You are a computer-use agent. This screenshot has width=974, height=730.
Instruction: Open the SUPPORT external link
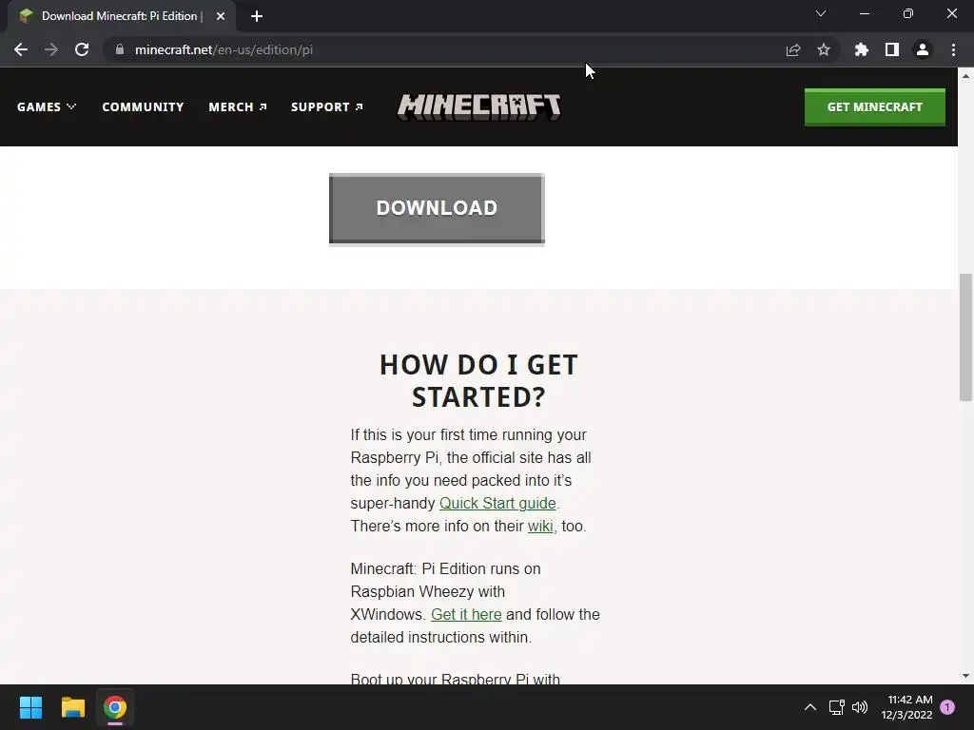click(x=327, y=106)
